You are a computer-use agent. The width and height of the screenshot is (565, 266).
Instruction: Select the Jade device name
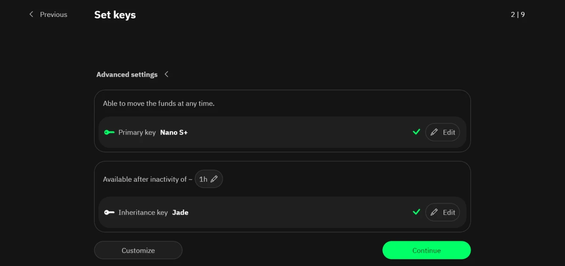180,212
